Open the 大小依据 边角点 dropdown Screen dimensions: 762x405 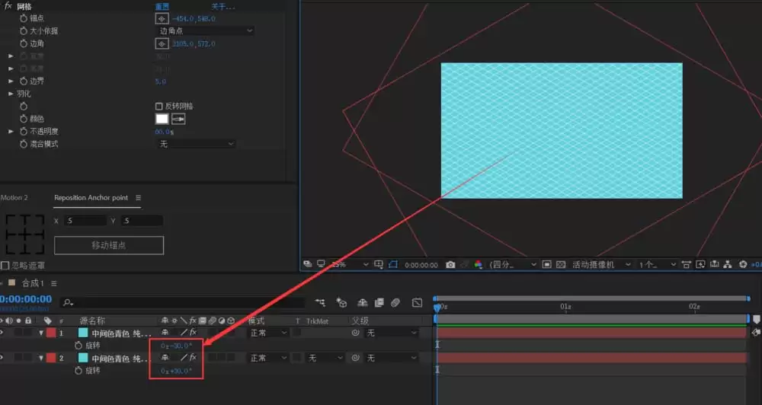click(205, 30)
